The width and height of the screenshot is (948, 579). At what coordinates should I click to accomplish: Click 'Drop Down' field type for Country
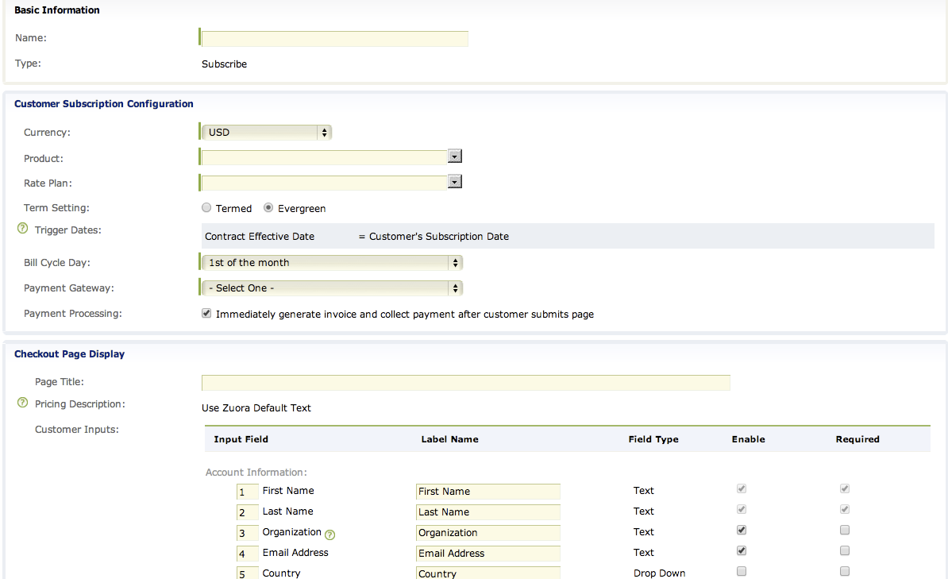[x=660, y=573]
